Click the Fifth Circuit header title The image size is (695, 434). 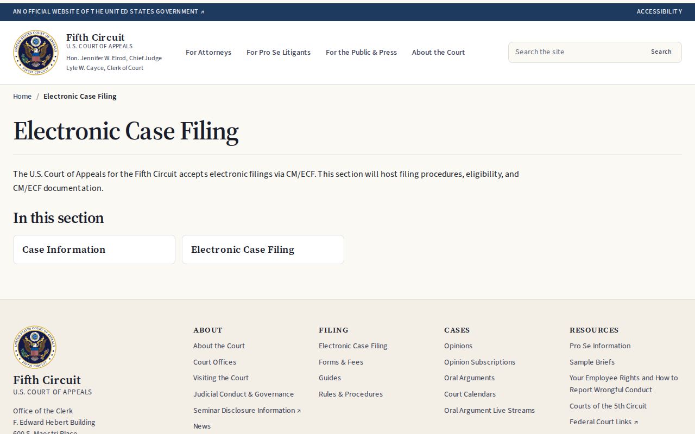(96, 37)
